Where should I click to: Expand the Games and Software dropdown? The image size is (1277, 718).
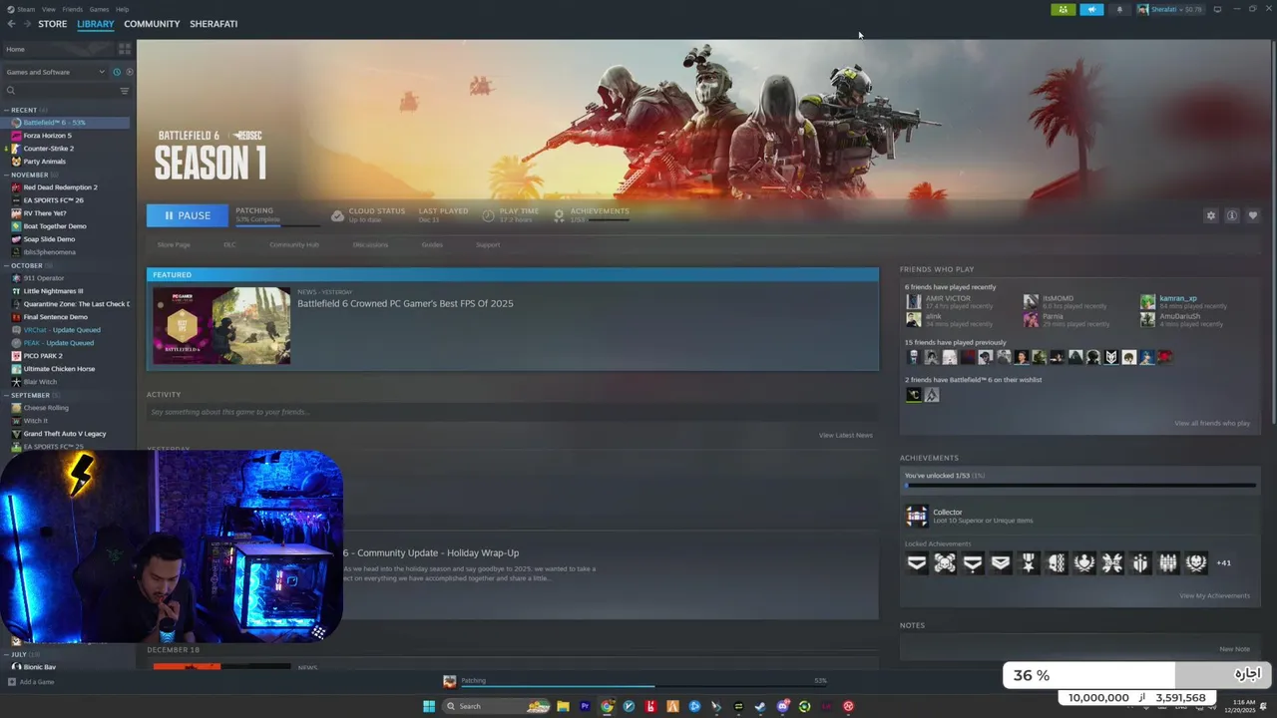pos(55,72)
